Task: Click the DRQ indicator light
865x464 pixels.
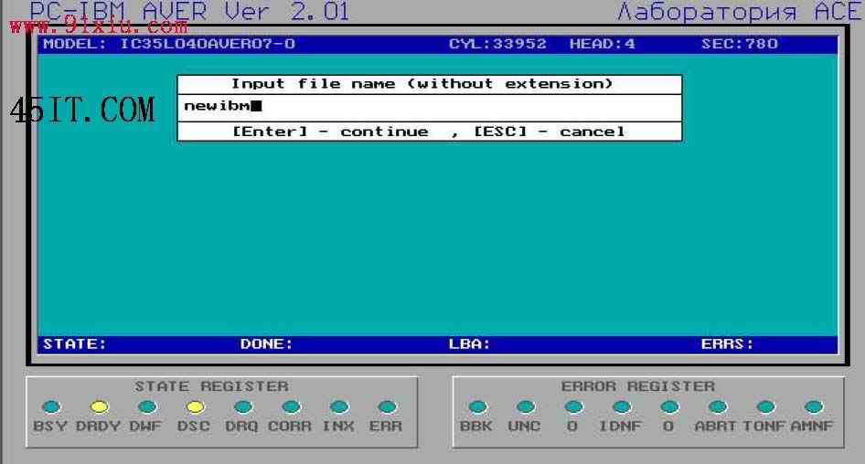Action: (242, 406)
